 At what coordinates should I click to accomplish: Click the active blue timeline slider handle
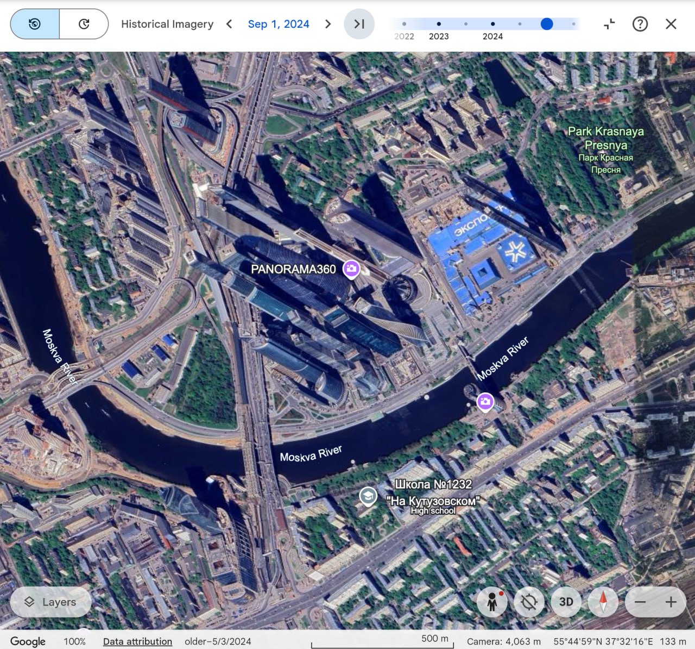(x=547, y=24)
